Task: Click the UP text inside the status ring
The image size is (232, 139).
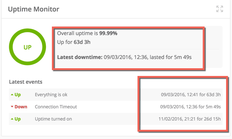Action: (x=27, y=47)
